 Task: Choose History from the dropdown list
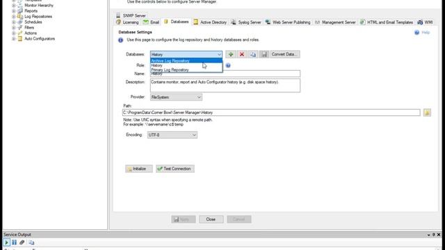186,65
